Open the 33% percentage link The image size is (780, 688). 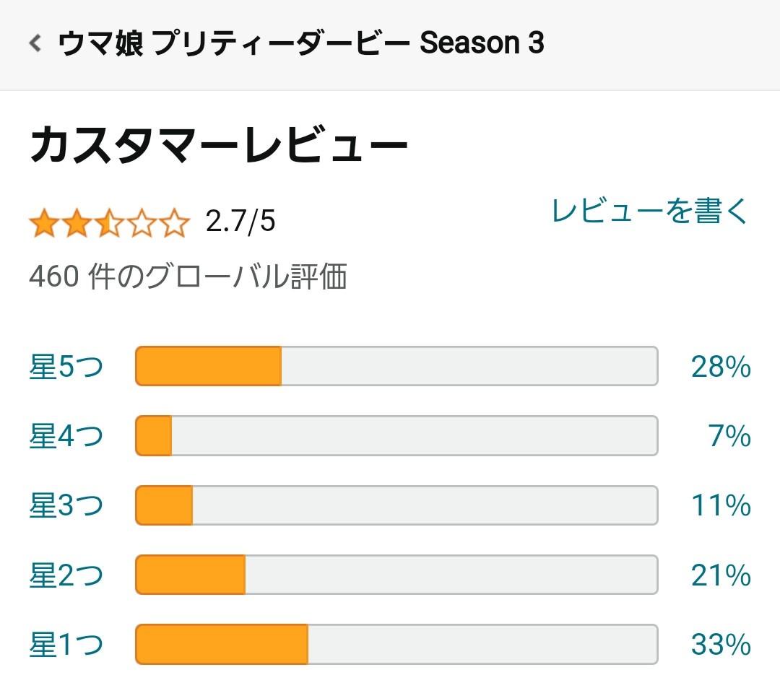721,644
